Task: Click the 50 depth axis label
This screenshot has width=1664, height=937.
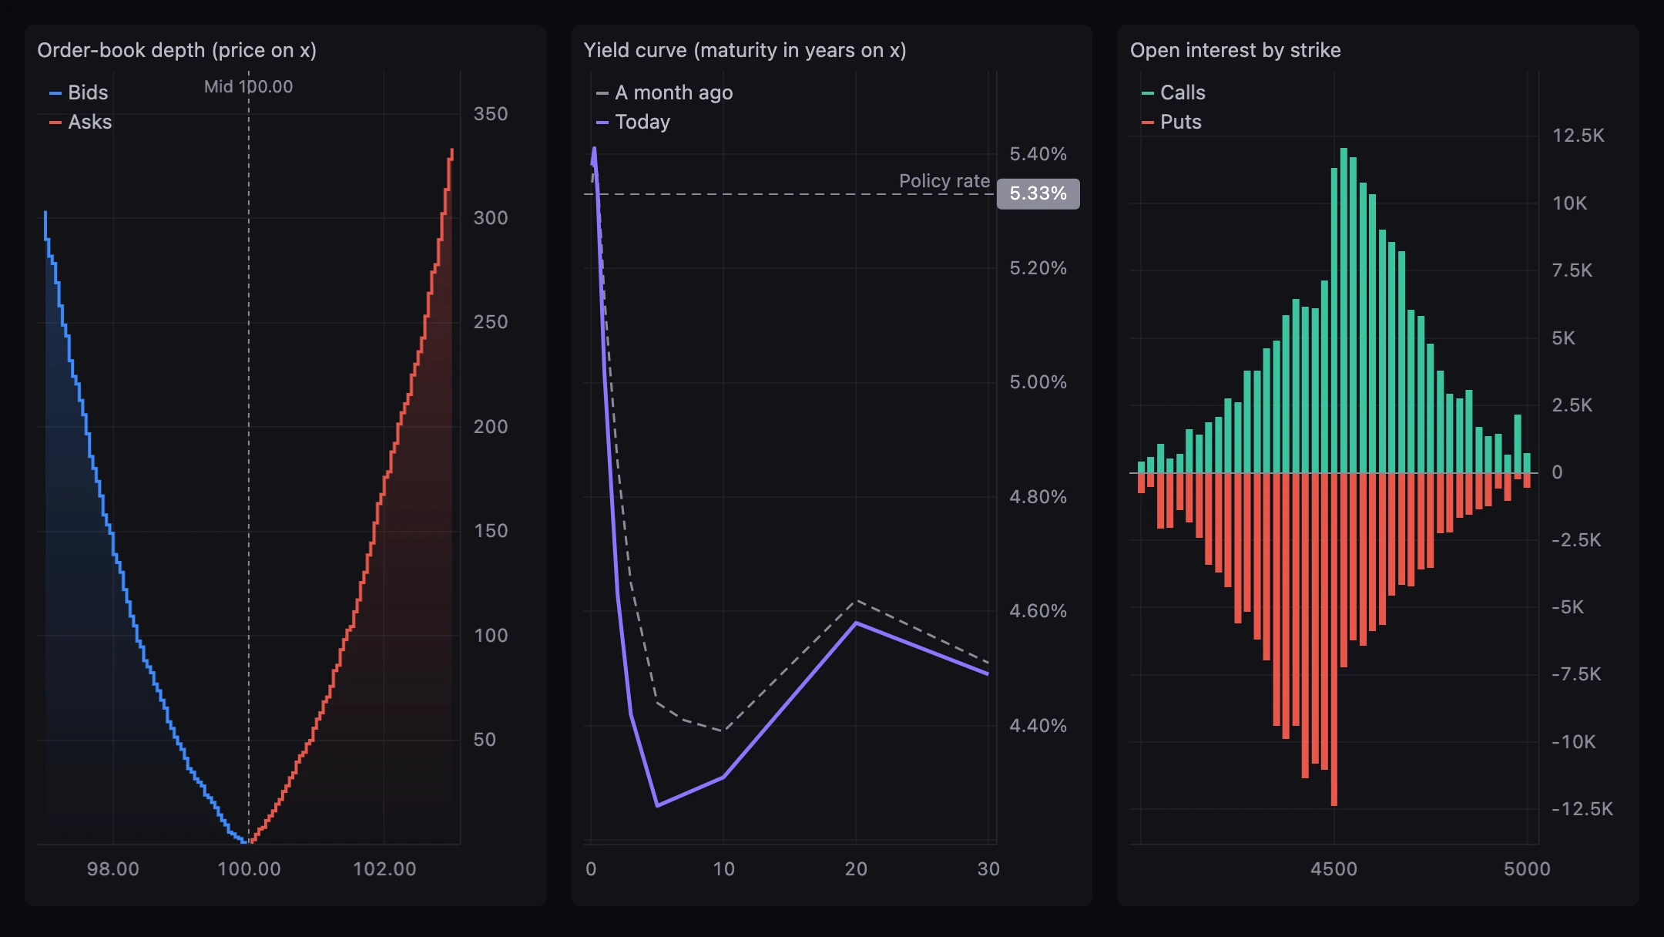Action: 485,740
